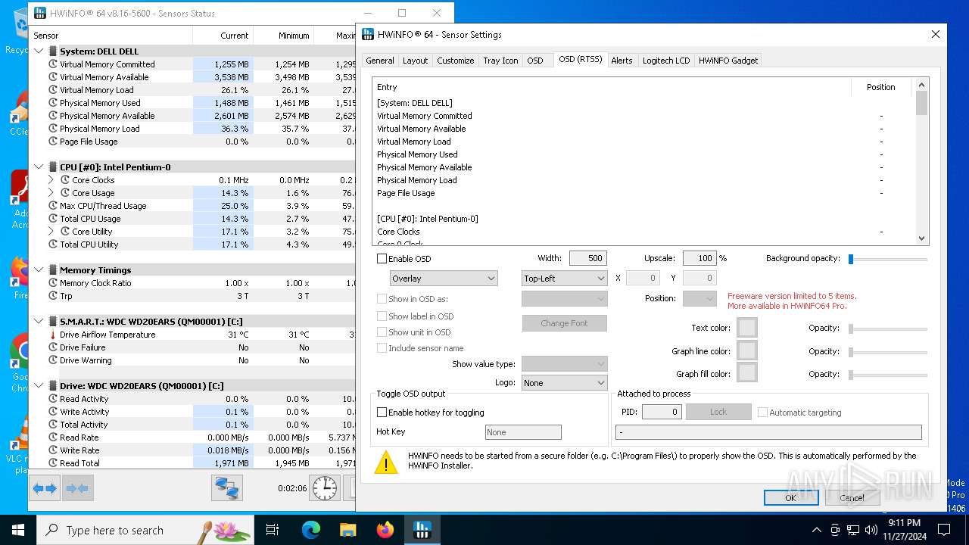The height and width of the screenshot is (545, 969).
Task: Open Microsoft Edge from the taskbar
Action: tap(311, 530)
